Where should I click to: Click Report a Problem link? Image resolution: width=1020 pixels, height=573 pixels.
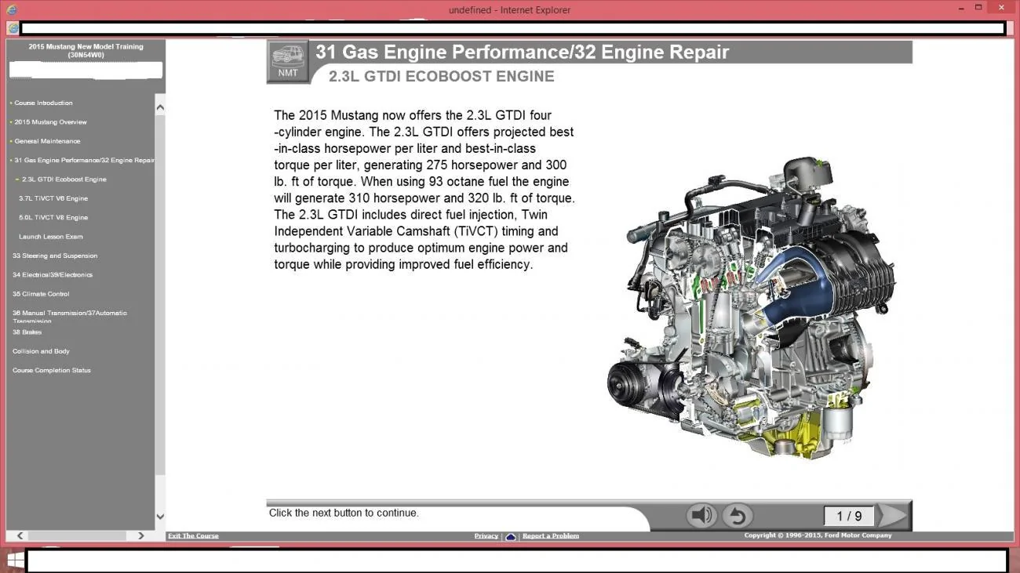click(x=551, y=536)
